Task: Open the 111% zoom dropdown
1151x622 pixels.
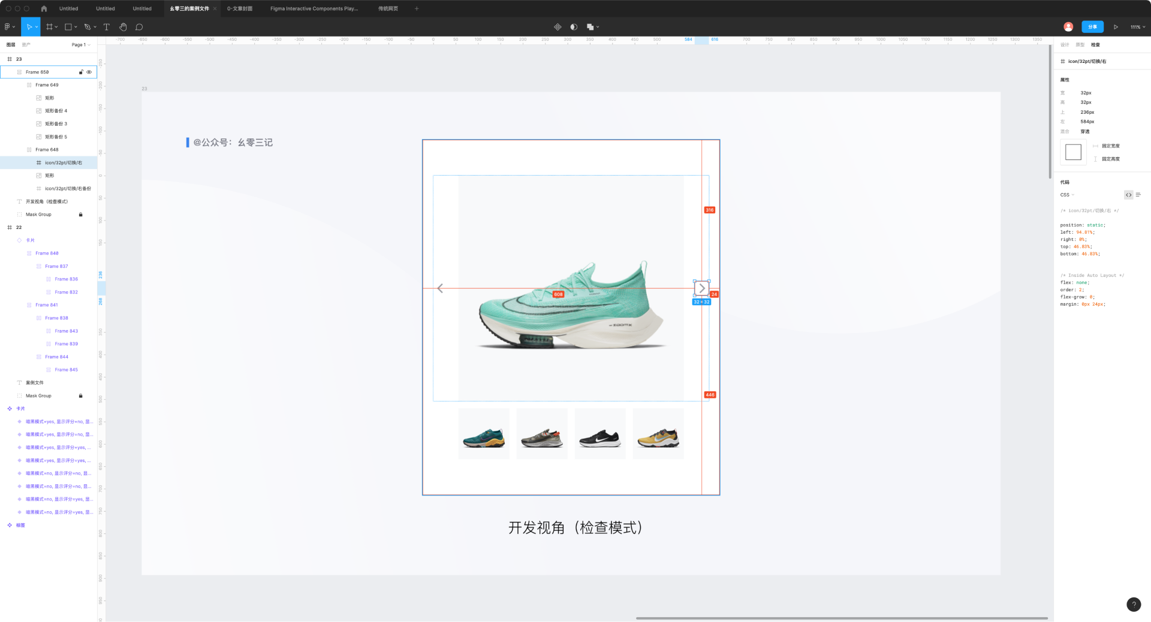Action: pos(1138,27)
